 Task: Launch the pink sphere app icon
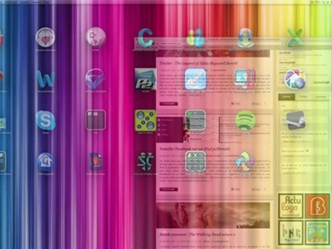96,37
